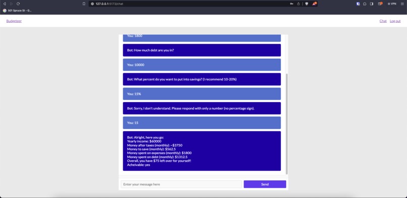The image size is (407, 198).
Task: Click the '$75 left over' summary line
Action: [x=159, y=161]
